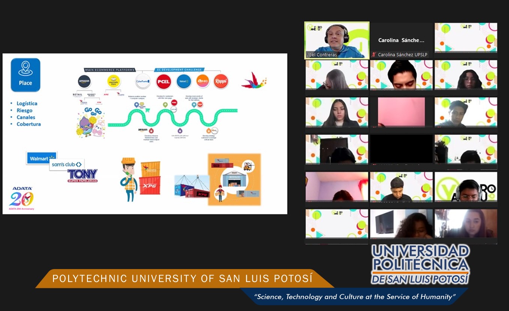The image size is (509, 311).
Task: Click the worker with hard hat illustration
Action: point(128,179)
